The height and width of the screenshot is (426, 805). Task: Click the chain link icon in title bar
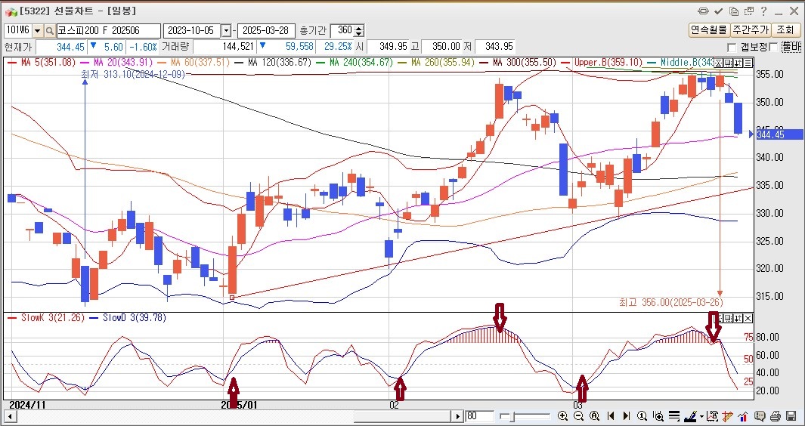(704, 11)
